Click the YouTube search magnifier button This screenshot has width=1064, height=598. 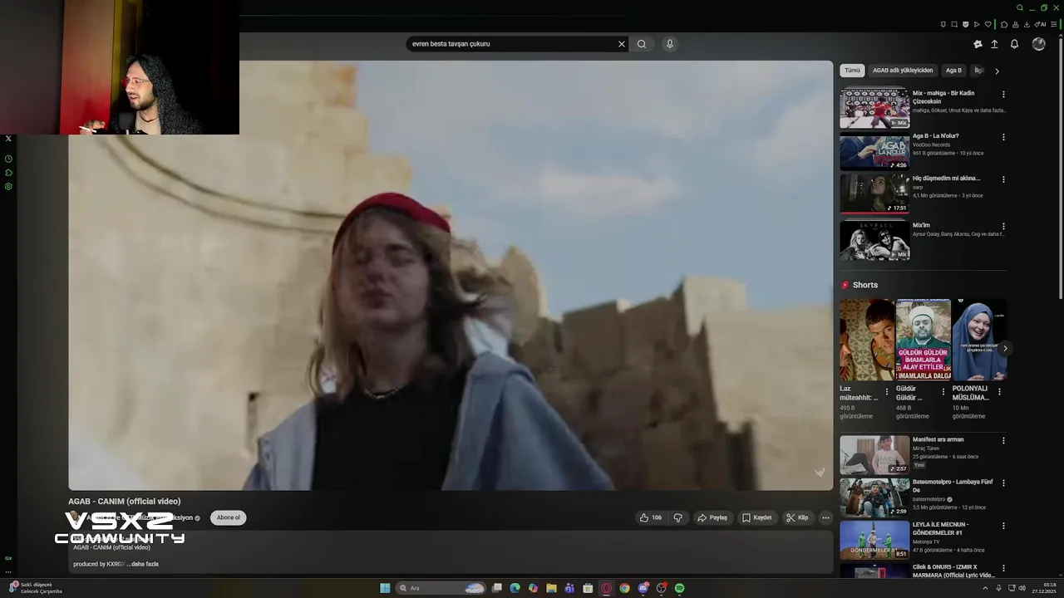point(642,44)
